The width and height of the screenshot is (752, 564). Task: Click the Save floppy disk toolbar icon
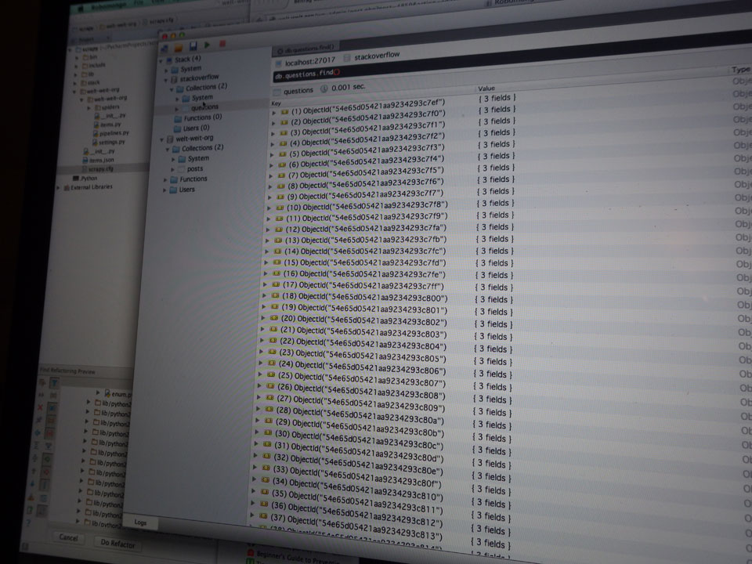[193, 47]
